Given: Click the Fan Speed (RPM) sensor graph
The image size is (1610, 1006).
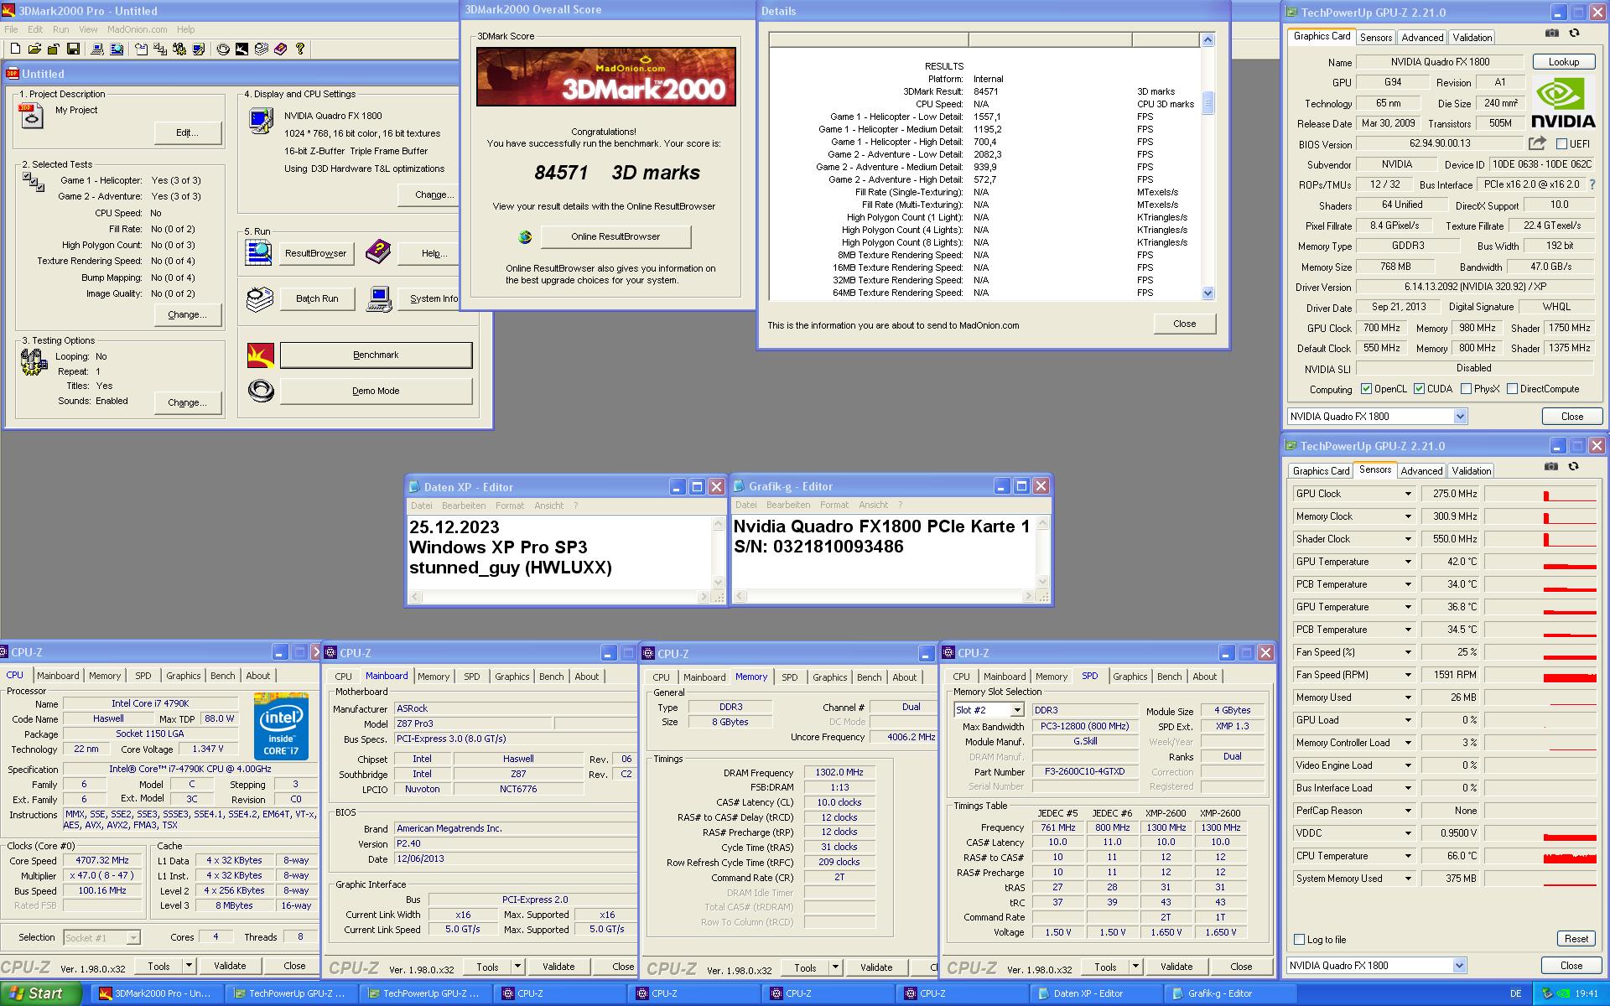Looking at the screenshot, I should pos(1540,675).
